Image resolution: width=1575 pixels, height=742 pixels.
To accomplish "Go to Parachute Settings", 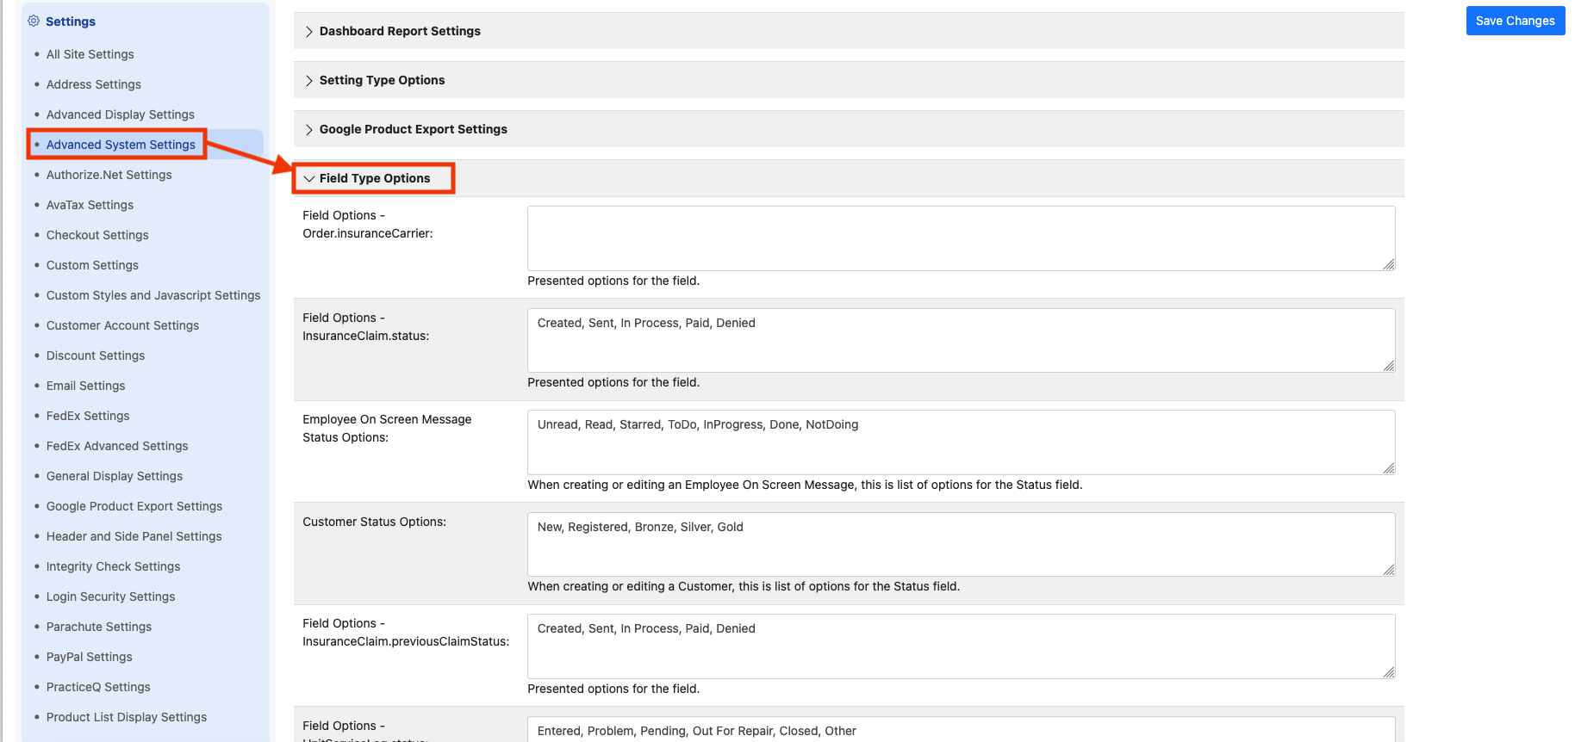I will 99,627.
